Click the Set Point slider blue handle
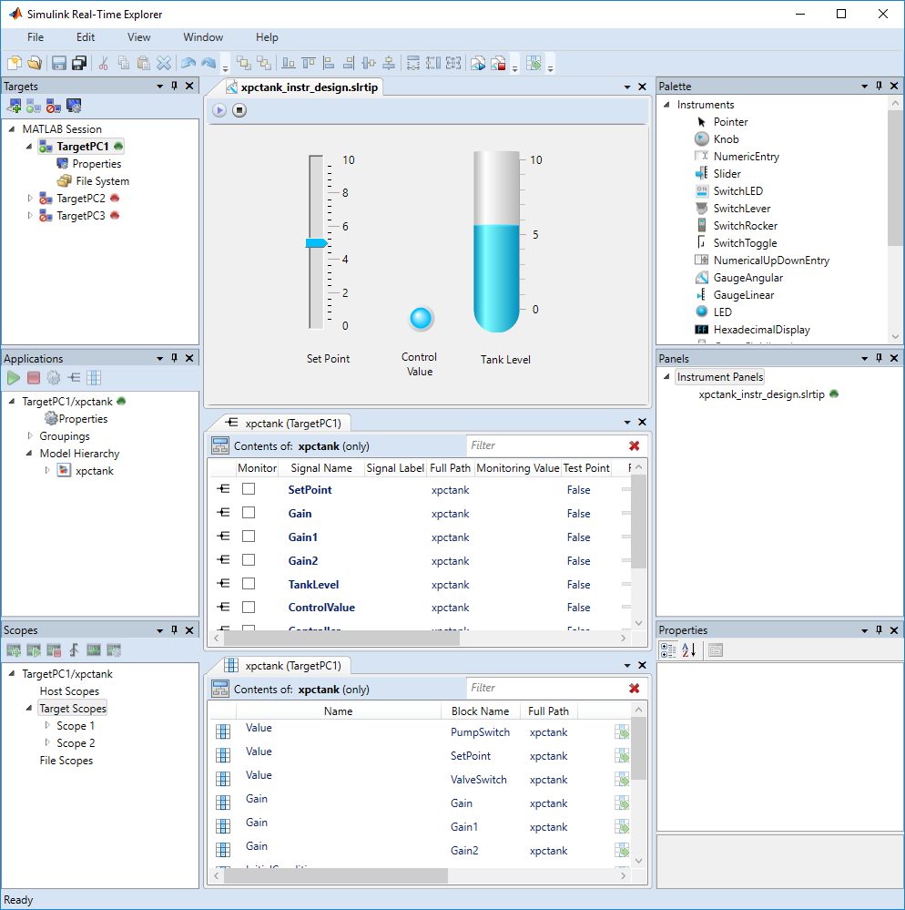Viewport: 905px width, 910px height. click(x=316, y=243)
